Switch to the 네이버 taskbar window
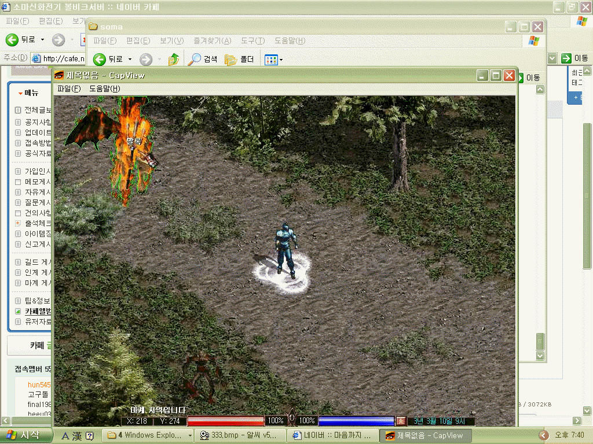This screenshot has height=444, width=593. tap(333, 435)
